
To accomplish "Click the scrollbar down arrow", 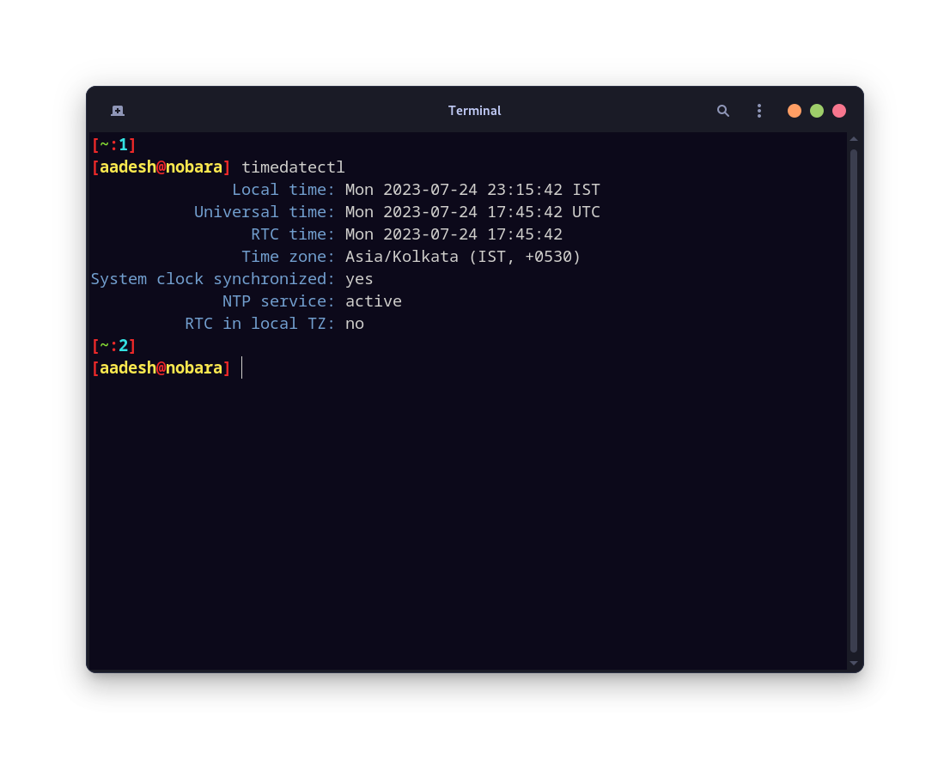I will (853, 662).
